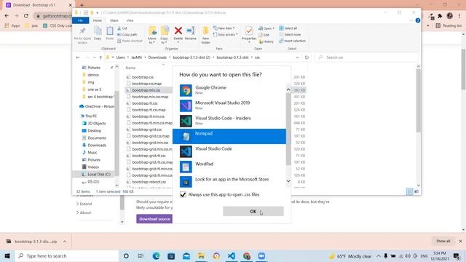Open Windows Start menu
The image size is (466, 262).
click(7, 256)
